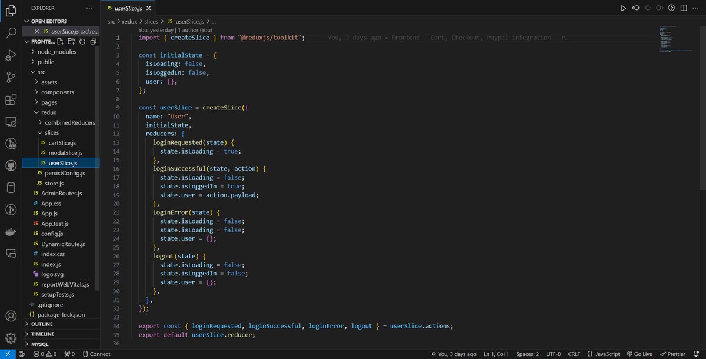Screen dimensions: 706x359
Task: Click Ln 1, Col 1 to go to line
Action: [x=497, y=354]
